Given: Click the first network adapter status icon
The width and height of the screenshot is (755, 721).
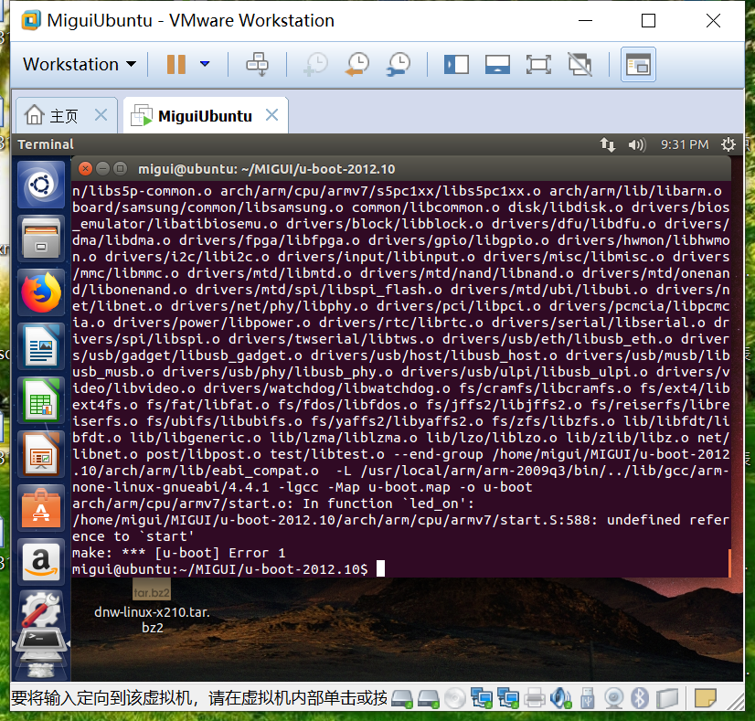Looking at the screenshot, I should point(481,698).
